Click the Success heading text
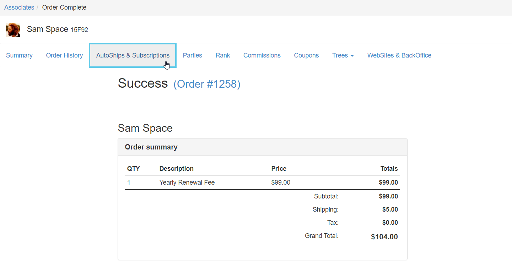The width and height of the screenshot is (512, 278). 143,83
